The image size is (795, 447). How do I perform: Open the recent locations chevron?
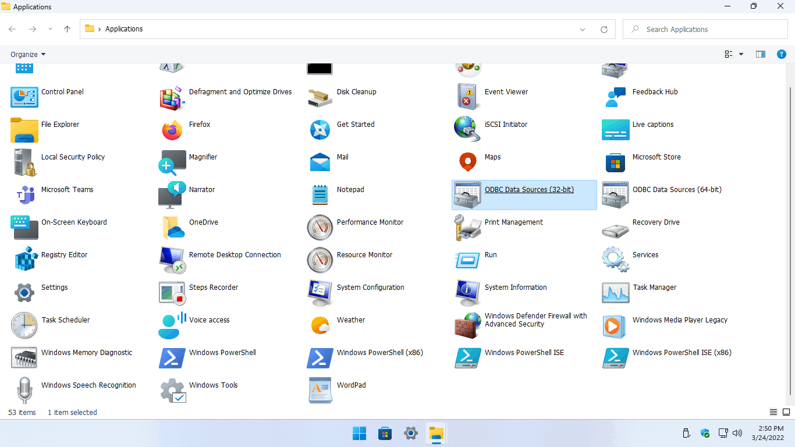click(x=50, y=29)
